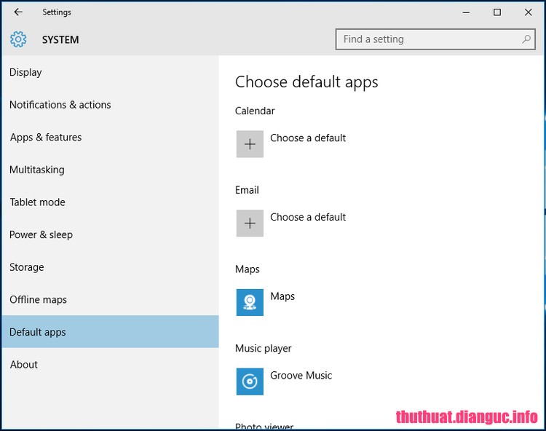Viewport: 546px width, 431px height.
Task: Select Apps & features
Action: (111, 137)
